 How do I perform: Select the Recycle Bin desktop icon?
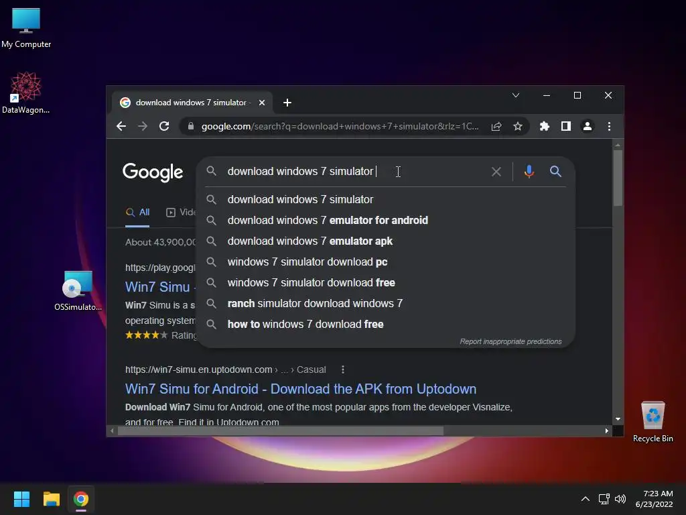coord(653,422)
